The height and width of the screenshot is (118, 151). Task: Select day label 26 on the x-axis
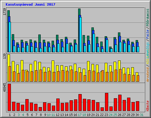[119, 115]
